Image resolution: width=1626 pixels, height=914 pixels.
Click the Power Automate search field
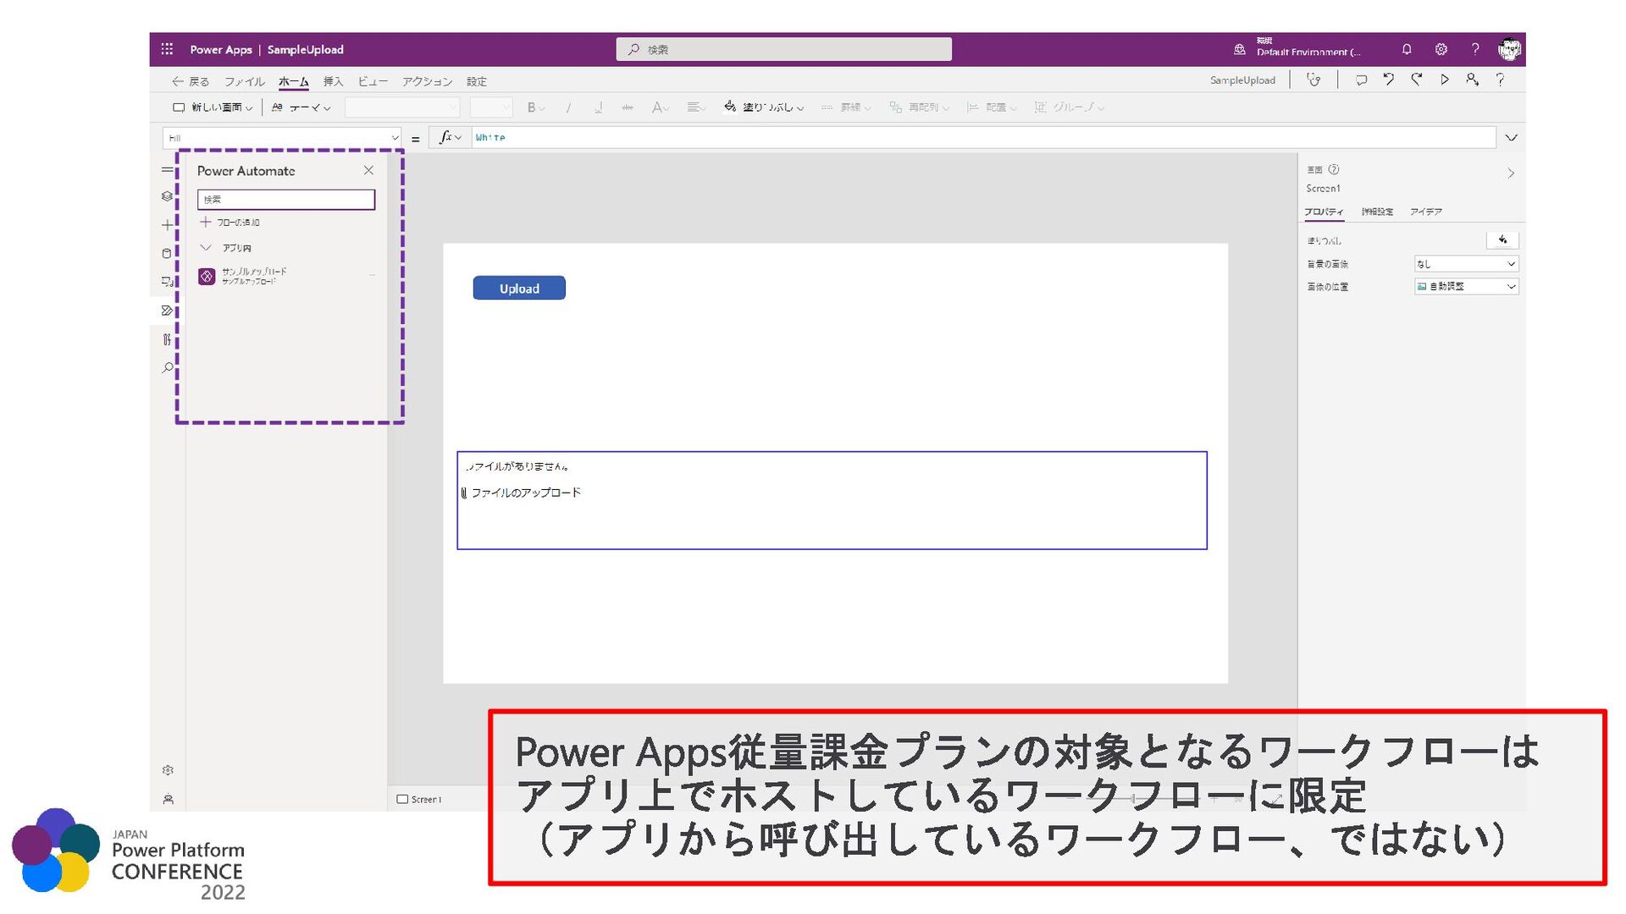pyautogui.click(x=286, y=200)
